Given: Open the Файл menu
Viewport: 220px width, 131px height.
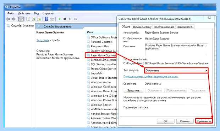Looking at the screenshot, I should pyautogui.click(x=11, y=13).
